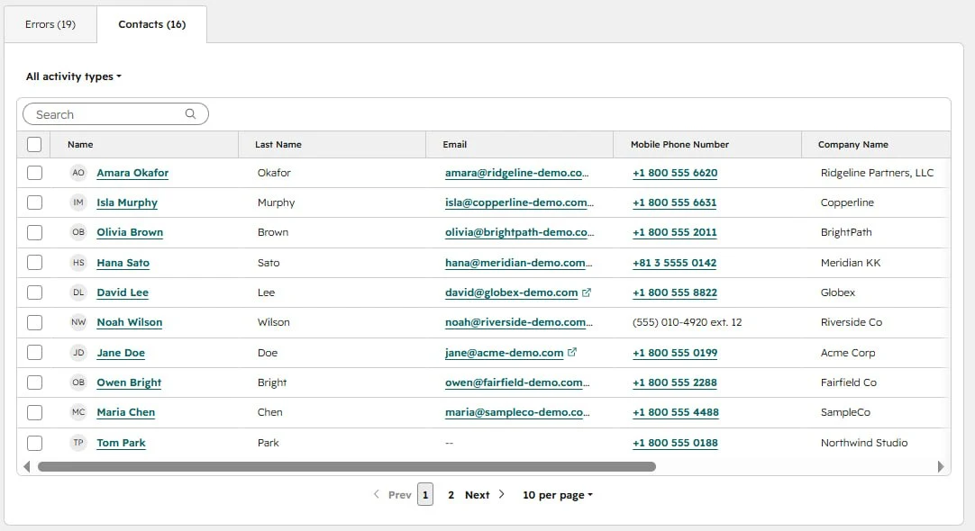Click the JD avatar for Jane Doe
This screenshot has height=531, width=975.
coord(78,353)
